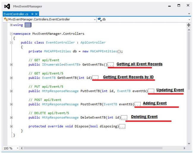Close the EventController.cs tab
193x153 pixels.
pyautogui.click(x=36, y=14)
